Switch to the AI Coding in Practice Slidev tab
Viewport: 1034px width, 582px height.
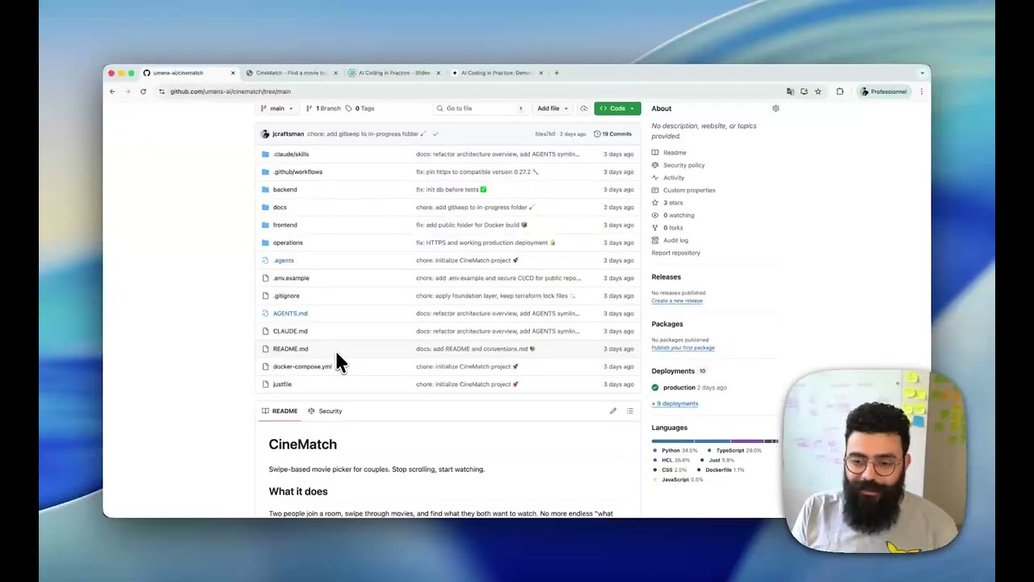[394, 73]
